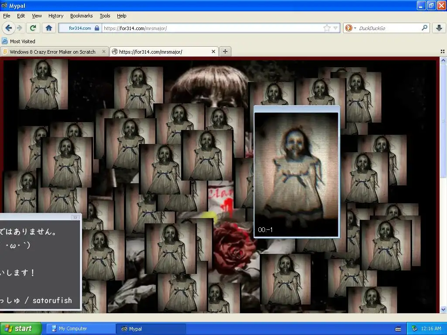Click the 00:-1 timer text in popup
Viewport: 447px width, 335px height.
click(265, 229)
